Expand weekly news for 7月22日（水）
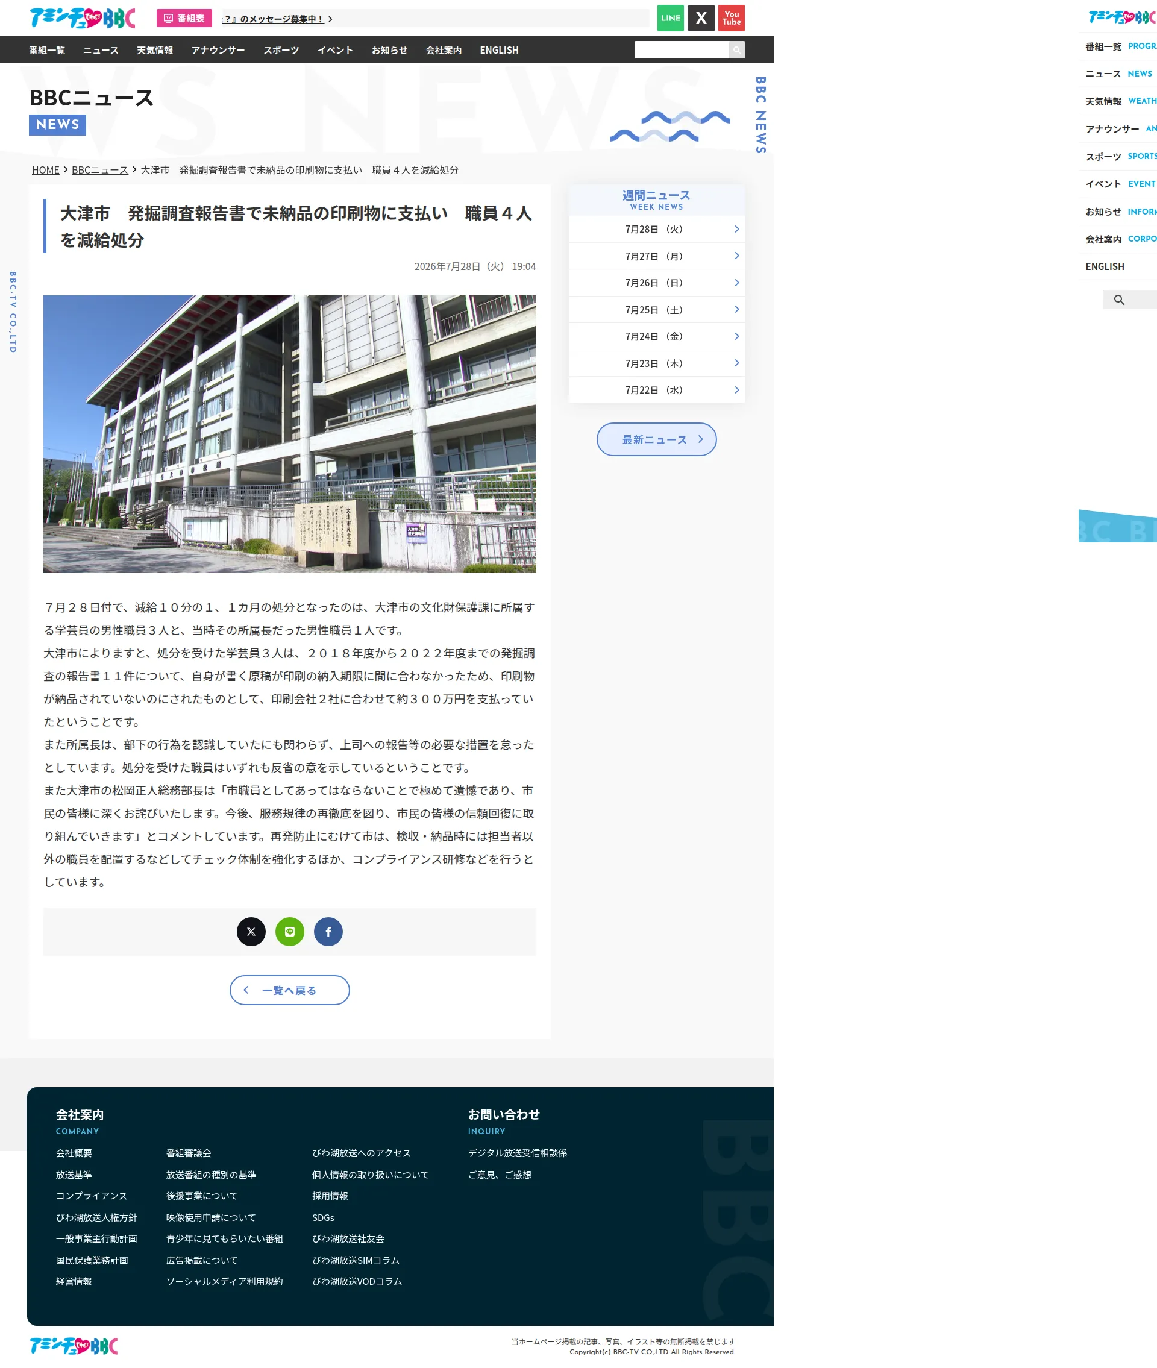This screenshot has height=1368, width=1157. 656,389
